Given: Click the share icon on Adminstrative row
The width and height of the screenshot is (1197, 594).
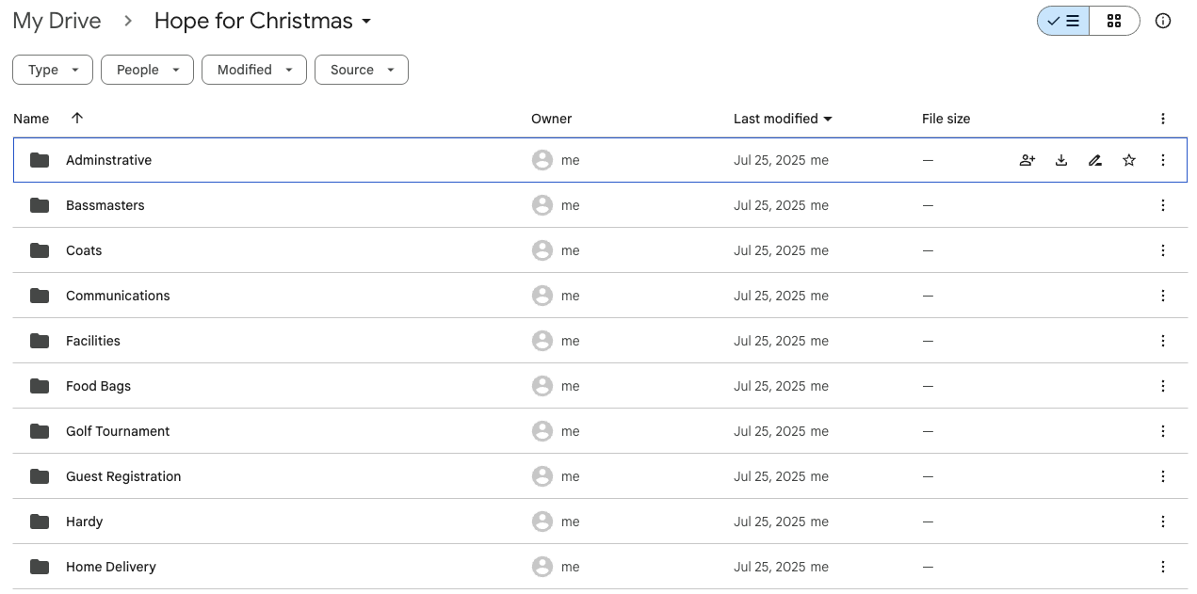Looking at the screenshot, I should (x=1027, y=160).
